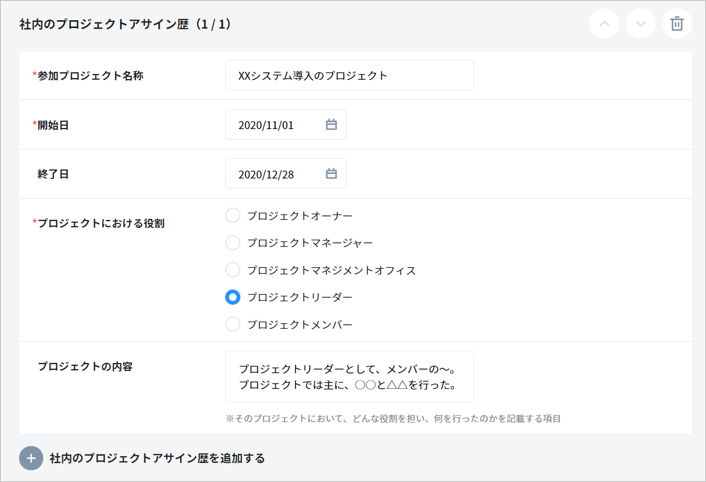Click the 社内のプロジェクトアサイン歴（1 / 1）heading
The width and height of the screenshot is (706, 482).
(x=125, y=25)
